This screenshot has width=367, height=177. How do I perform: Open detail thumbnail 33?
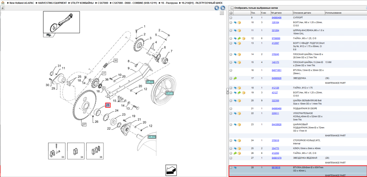[x=57, y=151]
